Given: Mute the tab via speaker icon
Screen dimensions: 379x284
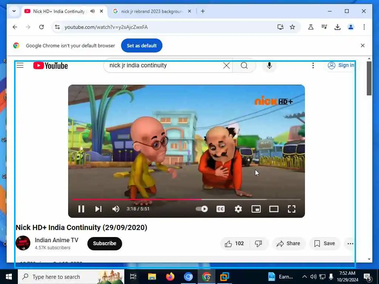Looking at the screenshot, I should click(92, 11).
